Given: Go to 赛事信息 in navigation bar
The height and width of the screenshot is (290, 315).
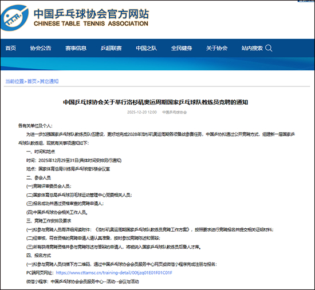Looking at the screenshot, I should (x=76, y=48).
